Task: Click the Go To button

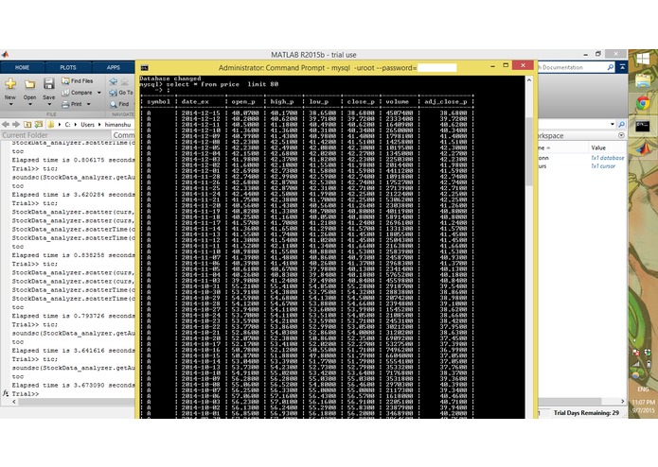Action: 121,93
